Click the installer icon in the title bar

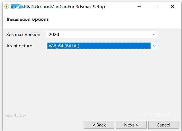[7, 7]
